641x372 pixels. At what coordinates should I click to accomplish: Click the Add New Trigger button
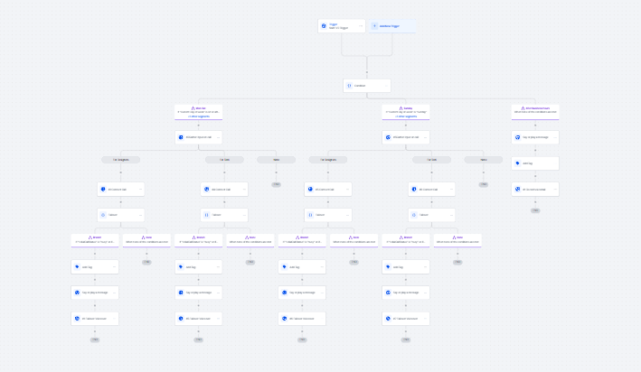coord(392,25)
